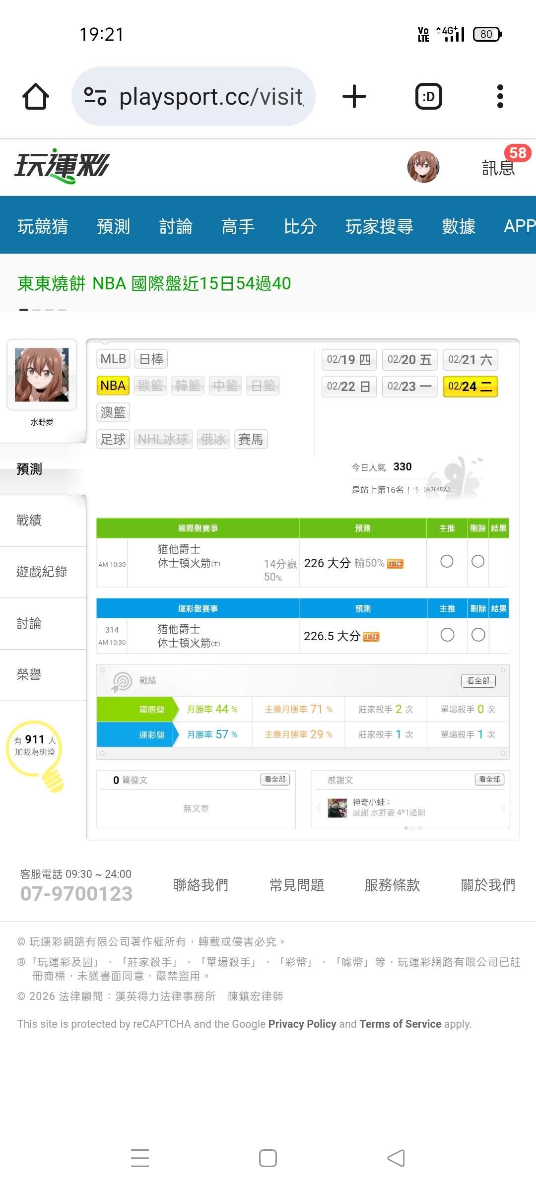The height and width of the screenshot is (1191, 536).
Task: Open the browser three-dot menu
Action: coord(500,96)
